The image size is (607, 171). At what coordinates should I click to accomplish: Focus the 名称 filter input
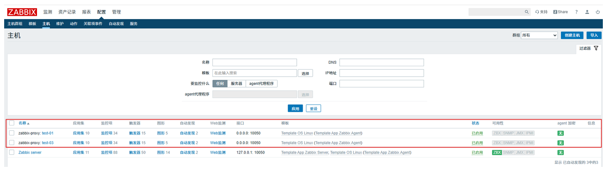[x=254, y=63]
